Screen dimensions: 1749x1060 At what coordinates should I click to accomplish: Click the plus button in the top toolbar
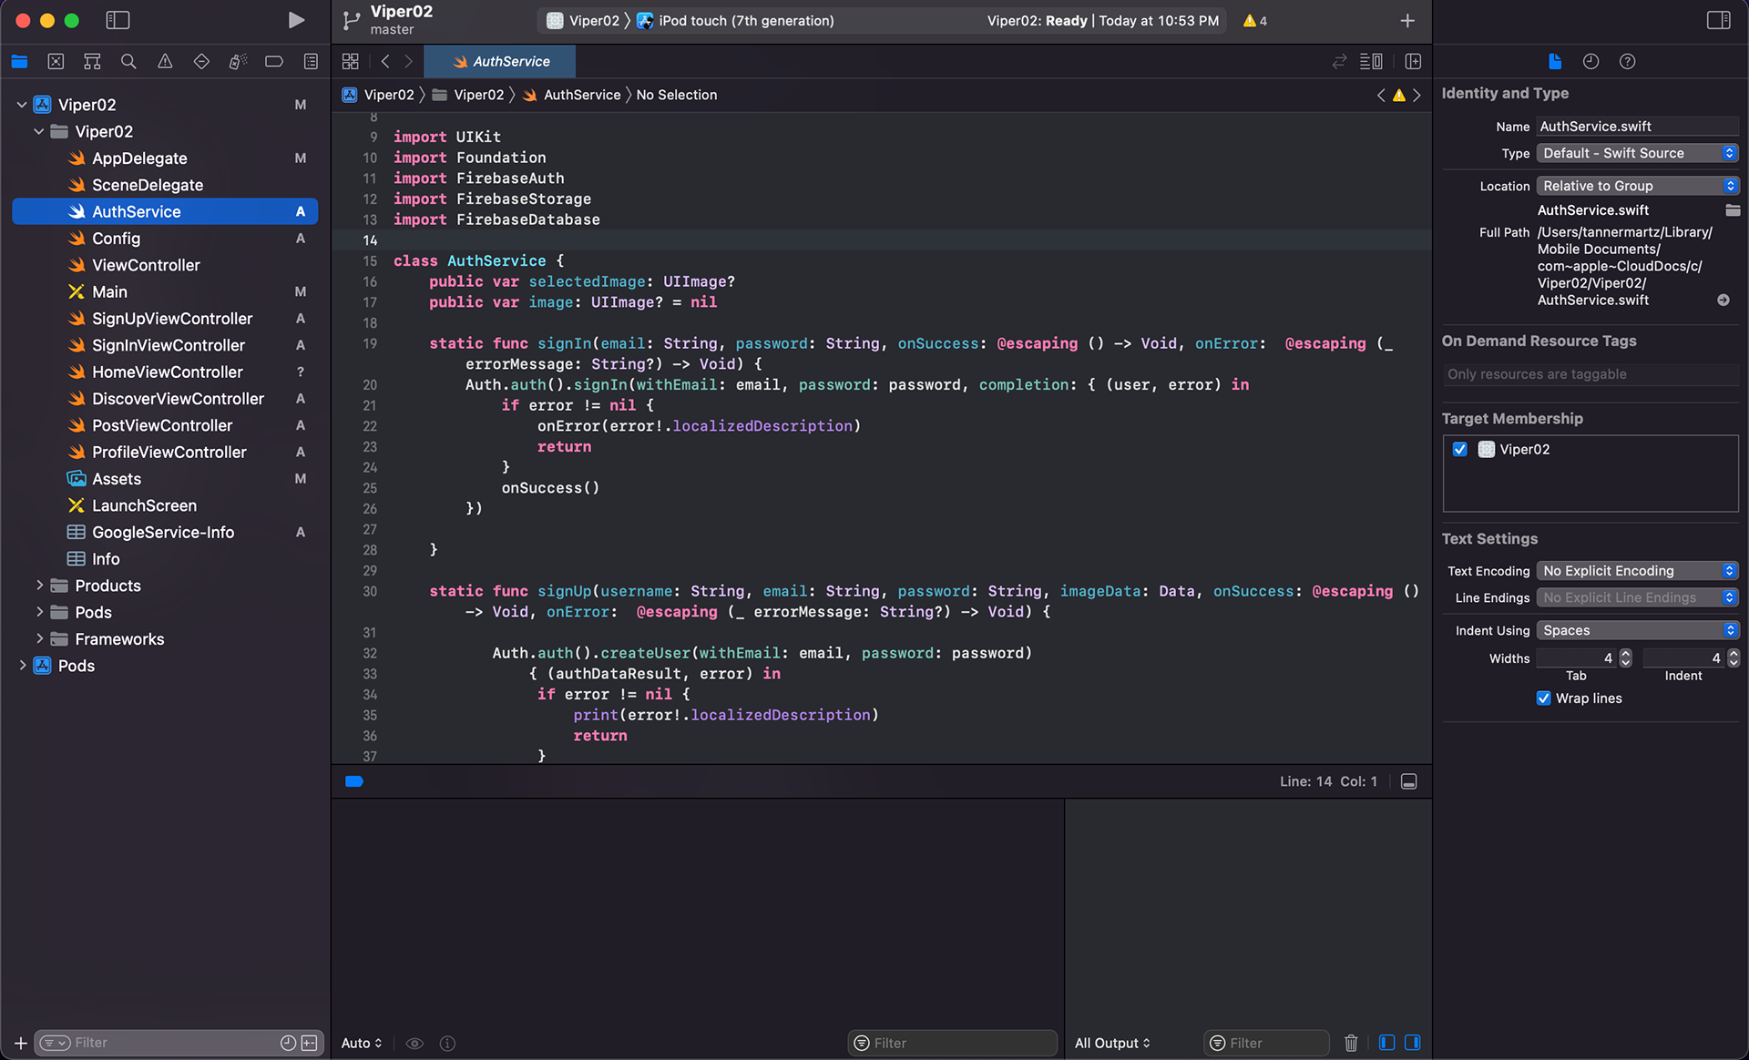coord(1407,20)
